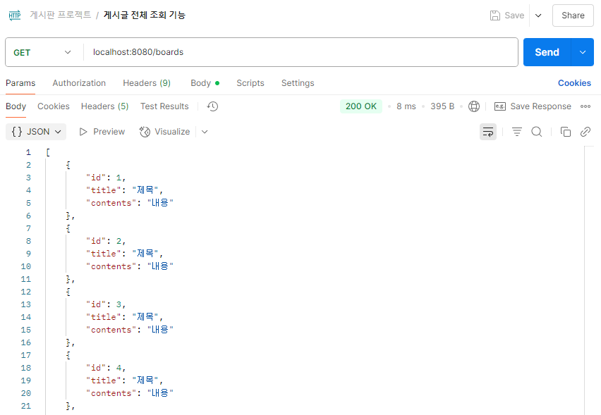Expand the Send button dropdown arrow
This screenshot has height=415, width=601.
pos(582,52)
